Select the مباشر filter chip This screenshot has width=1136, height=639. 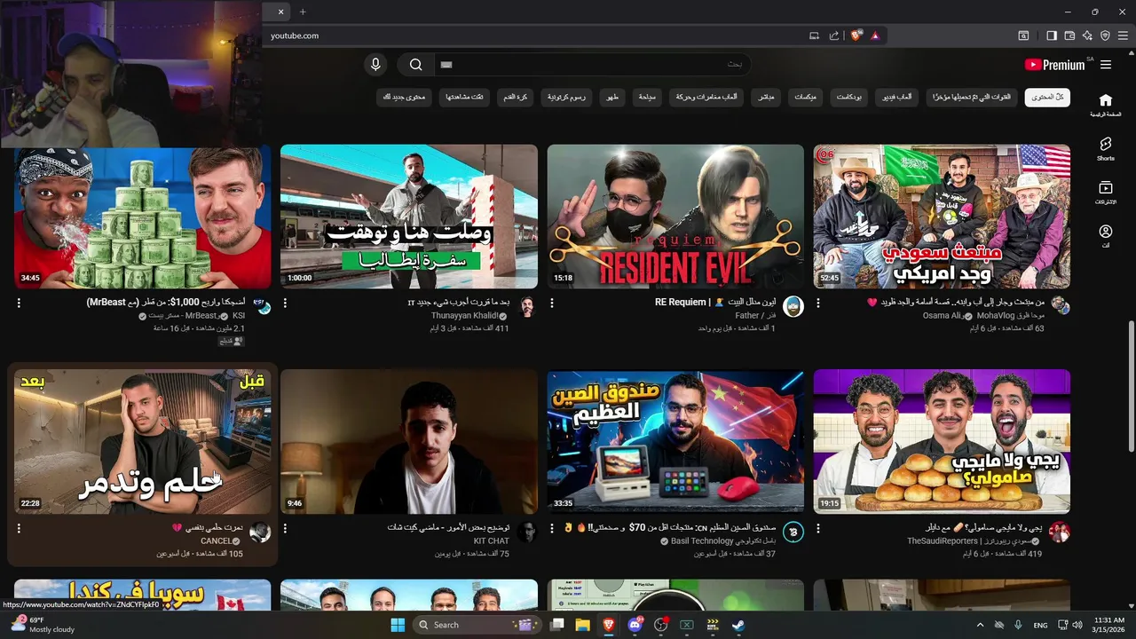coord(766,97)
